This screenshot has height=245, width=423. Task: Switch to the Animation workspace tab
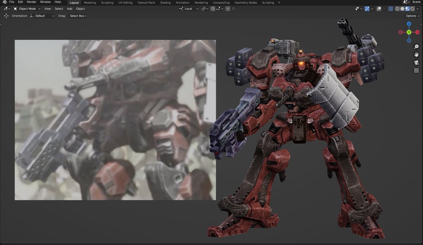[183, 2]
